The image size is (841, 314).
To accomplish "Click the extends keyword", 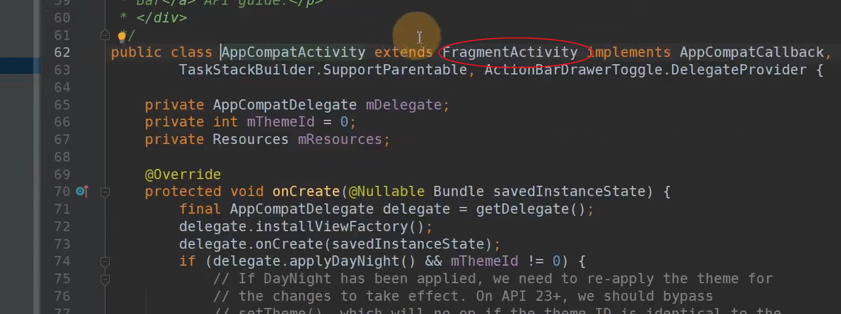I will coord(403,53).
